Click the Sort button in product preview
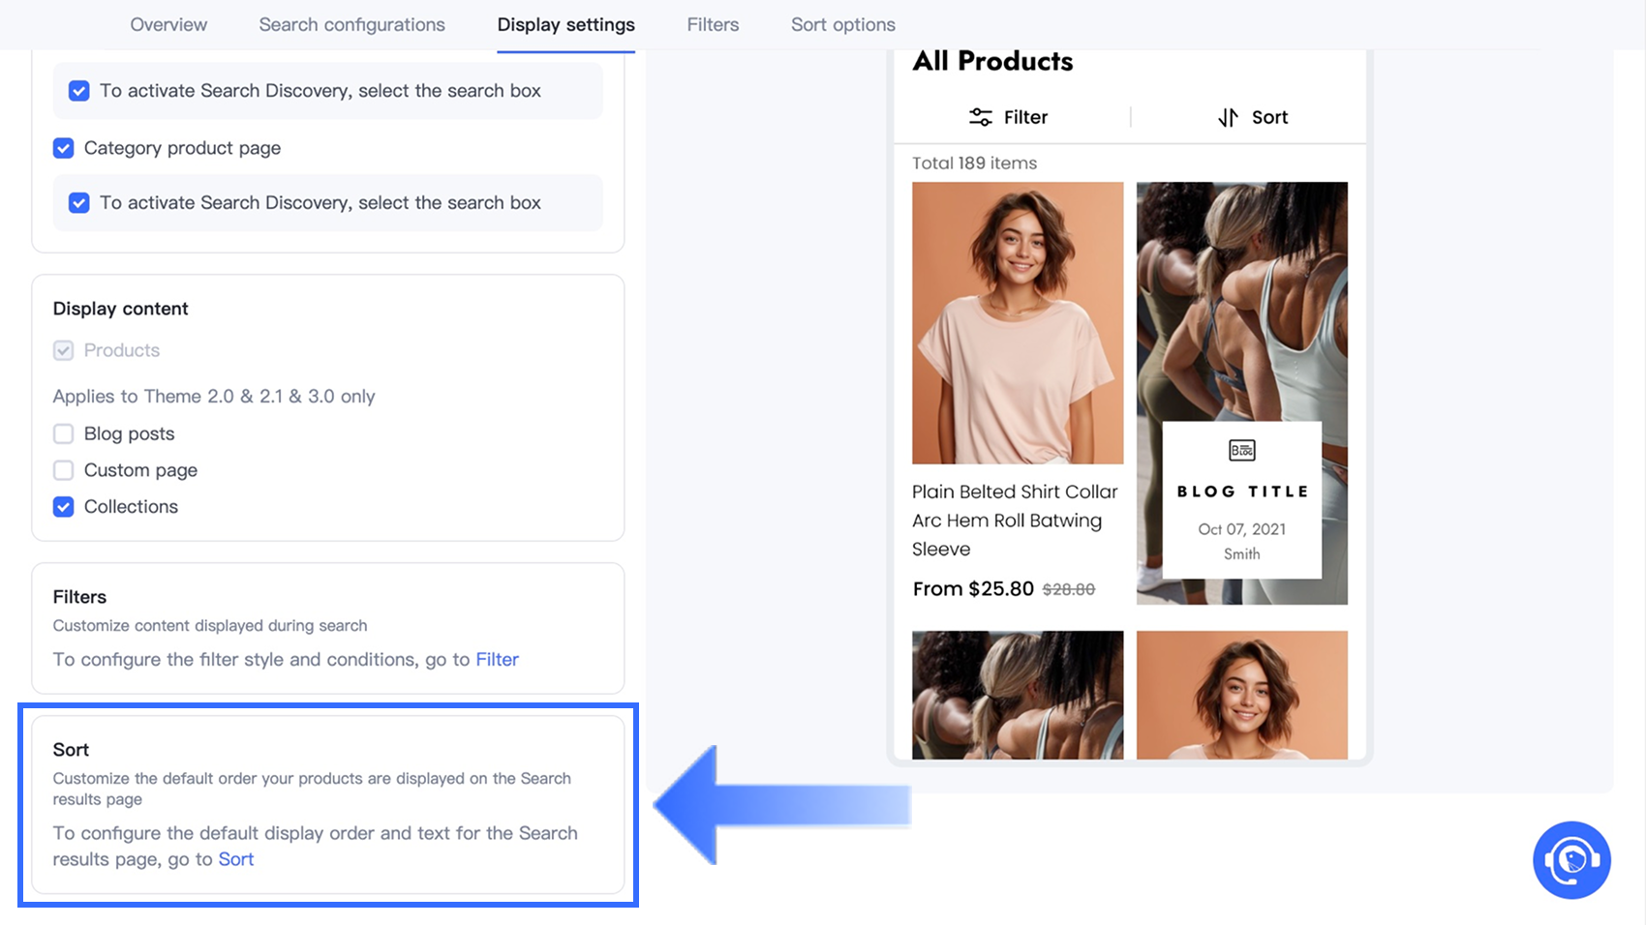1646x925 pixels. (1253, 117)
